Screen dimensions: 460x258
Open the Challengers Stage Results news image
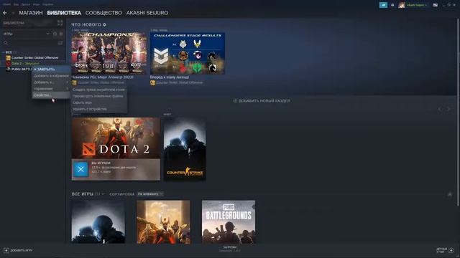coord(188,53)
